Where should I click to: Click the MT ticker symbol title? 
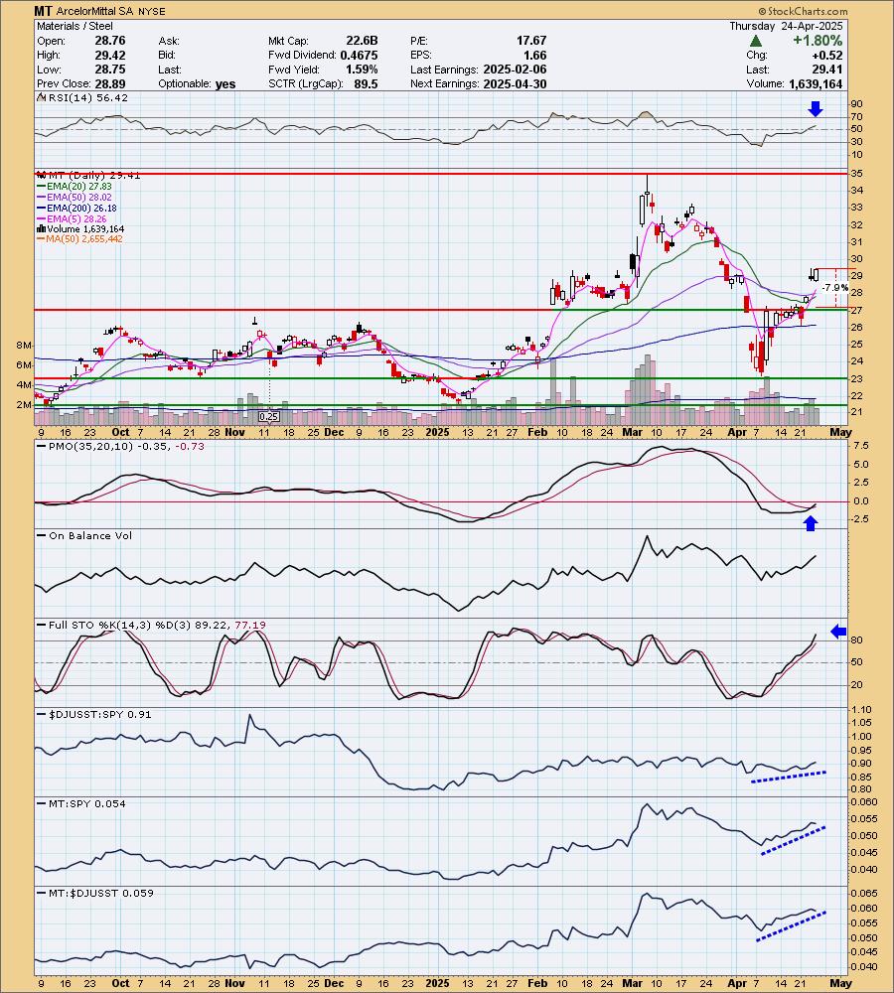(43, 11)
